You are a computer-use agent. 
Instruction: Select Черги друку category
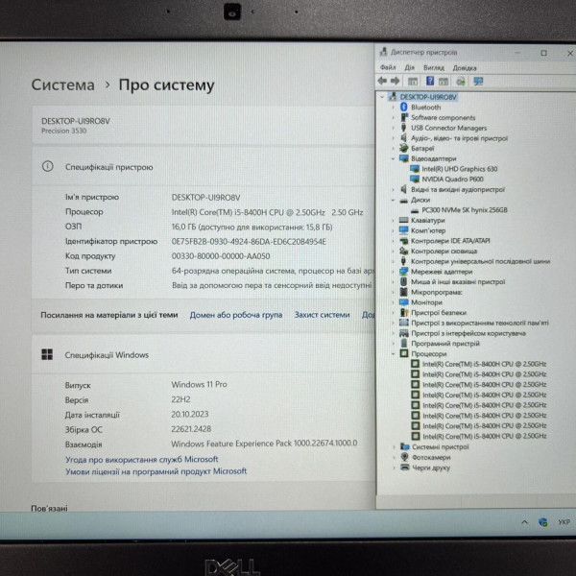[430, 468]
